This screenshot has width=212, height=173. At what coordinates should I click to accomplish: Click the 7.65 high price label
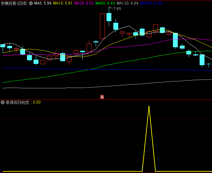pyautogui.click(x=117, y=9)
